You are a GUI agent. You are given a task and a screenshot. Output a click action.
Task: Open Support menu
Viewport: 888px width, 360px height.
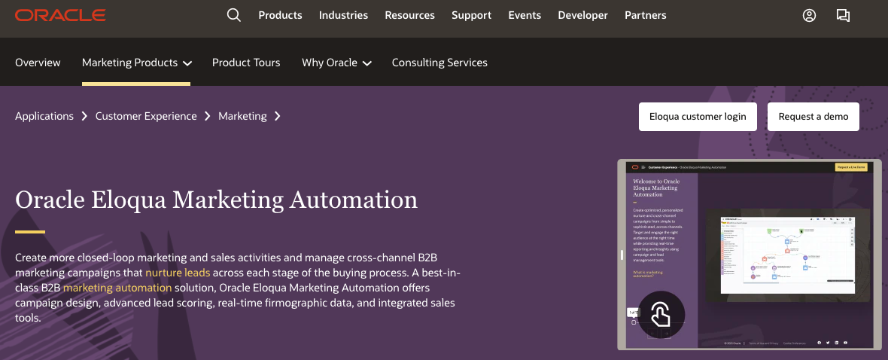click(471, 15)
